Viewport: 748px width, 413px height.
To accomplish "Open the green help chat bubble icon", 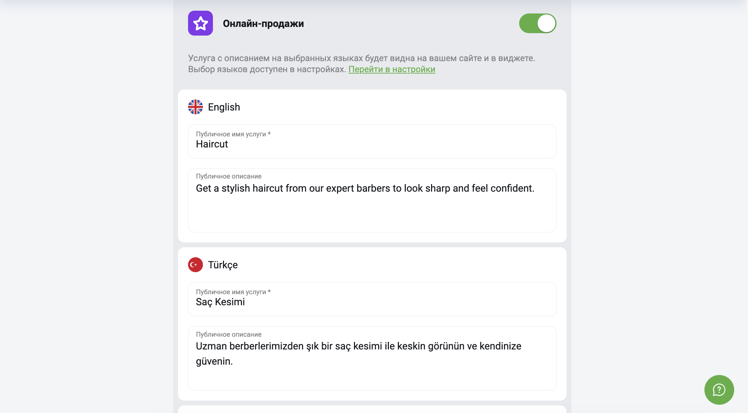I will 719,390.
